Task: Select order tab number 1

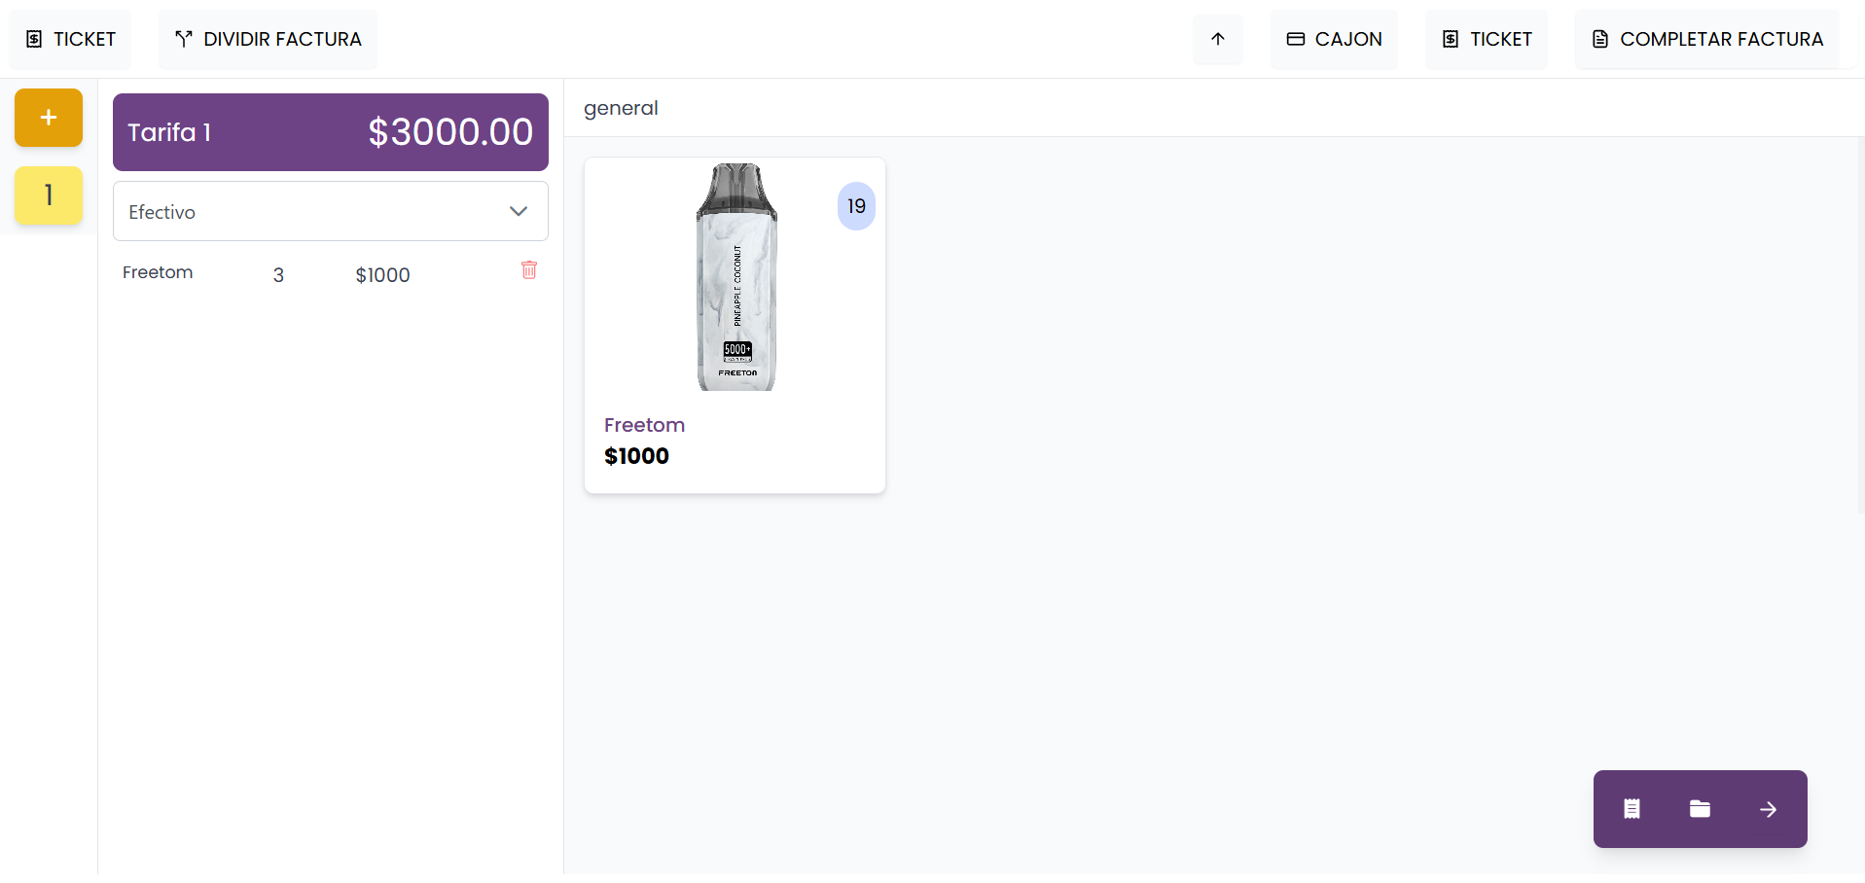Action: click(x=49, y=195)
